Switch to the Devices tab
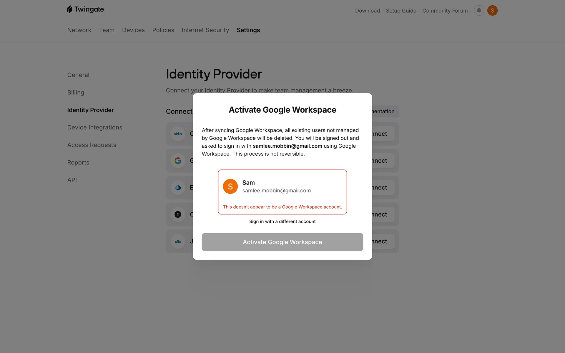The image size is (565, 353). click(133, 30)
